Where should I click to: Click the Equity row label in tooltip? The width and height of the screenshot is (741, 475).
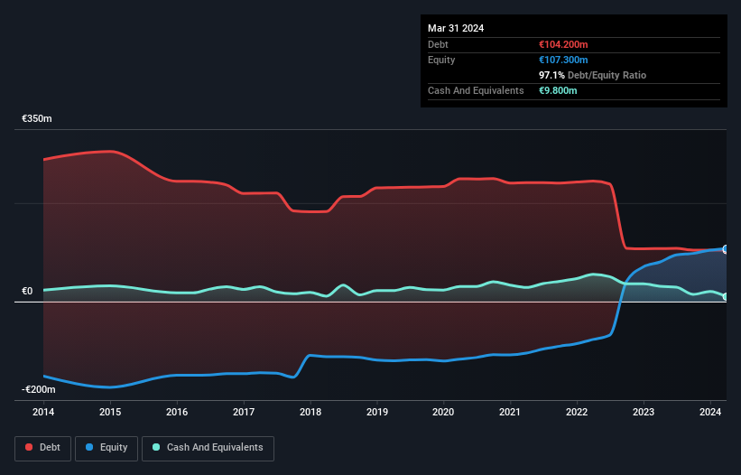point(441,60)
